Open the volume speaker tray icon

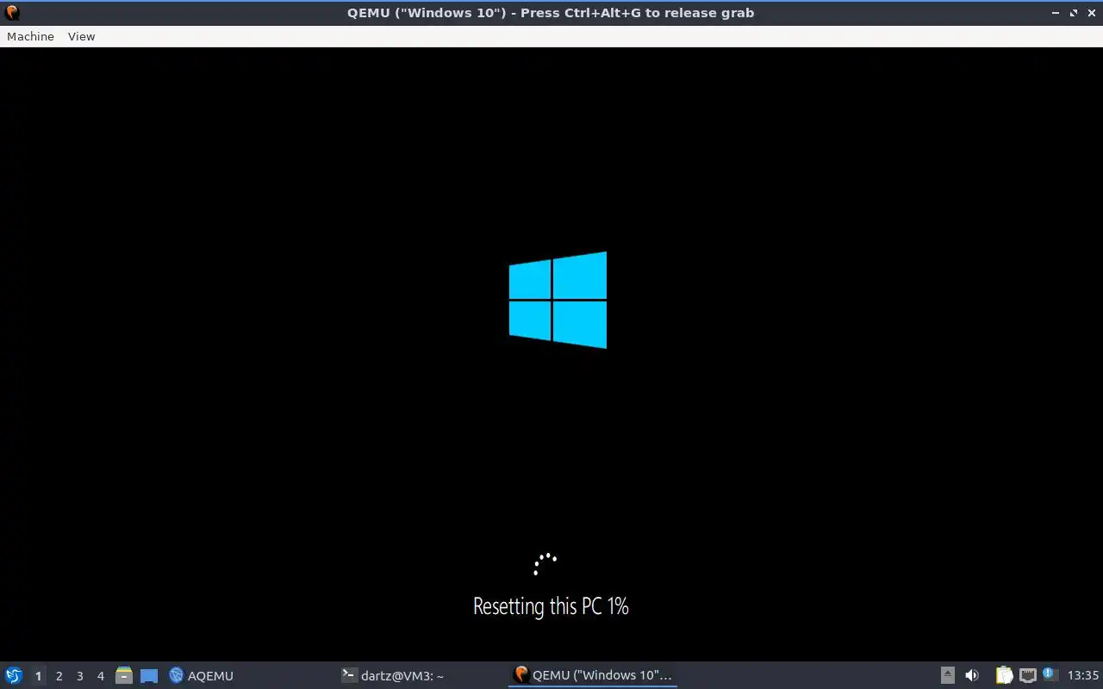click(x=971, y=675)
